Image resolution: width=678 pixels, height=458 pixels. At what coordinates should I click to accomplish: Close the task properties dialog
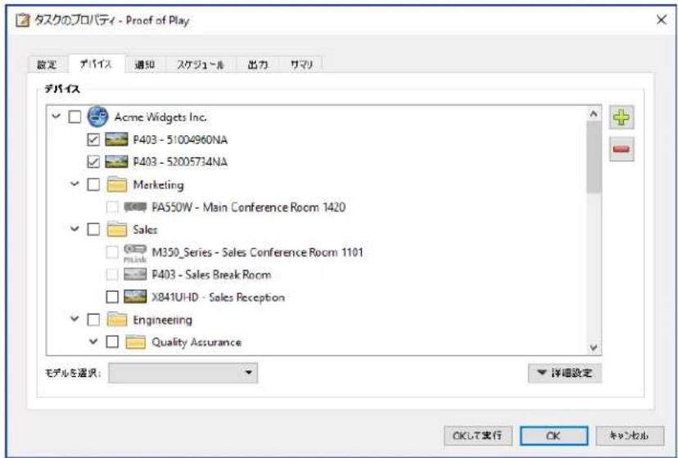click(661, 20)
